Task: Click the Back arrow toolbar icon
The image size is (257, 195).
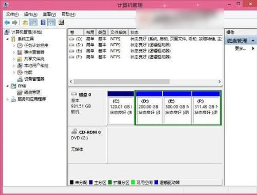Action: (7, 23)
